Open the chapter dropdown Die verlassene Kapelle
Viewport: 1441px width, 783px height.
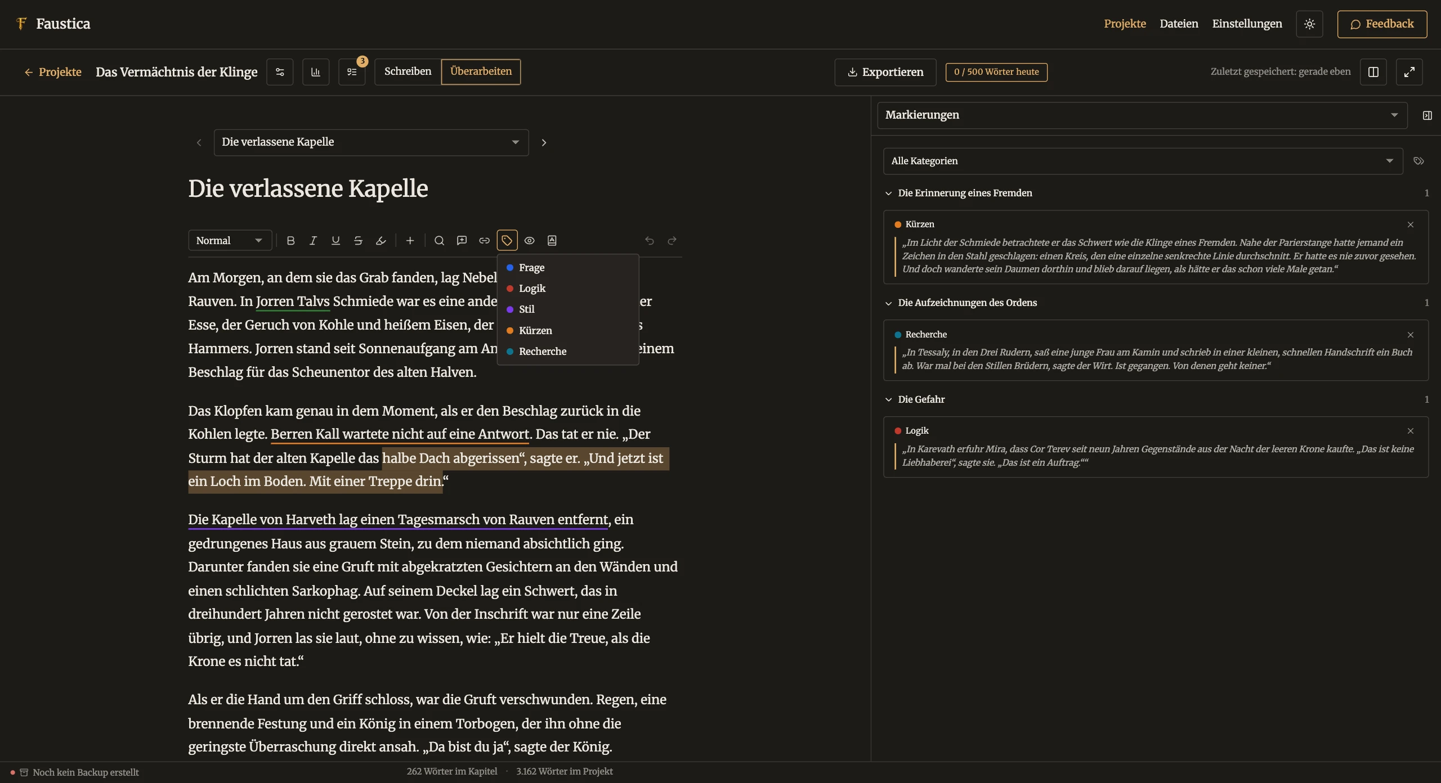tap(371, 142)
